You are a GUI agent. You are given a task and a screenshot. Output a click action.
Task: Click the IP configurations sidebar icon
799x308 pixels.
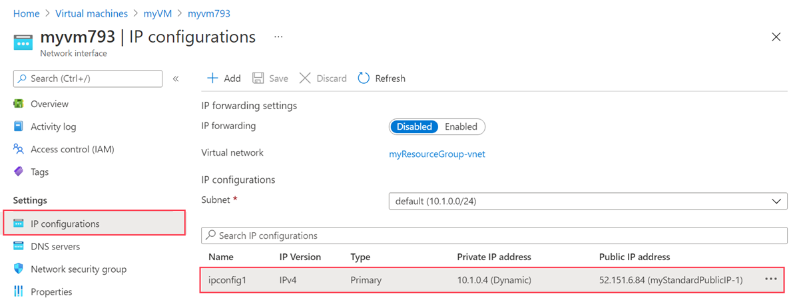[x=19, y=224]
